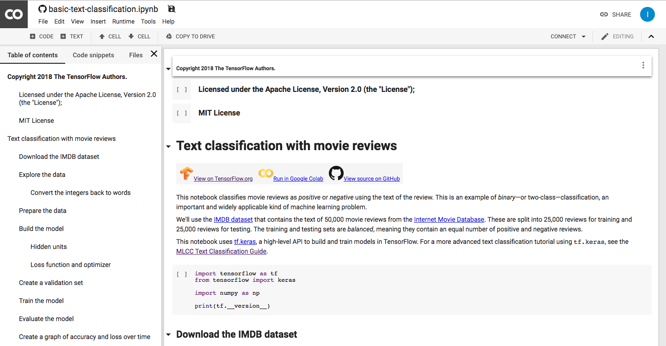Collapse the Text classification section
The width and height of the screenshot is (666, 346).
tap(168, 146)
